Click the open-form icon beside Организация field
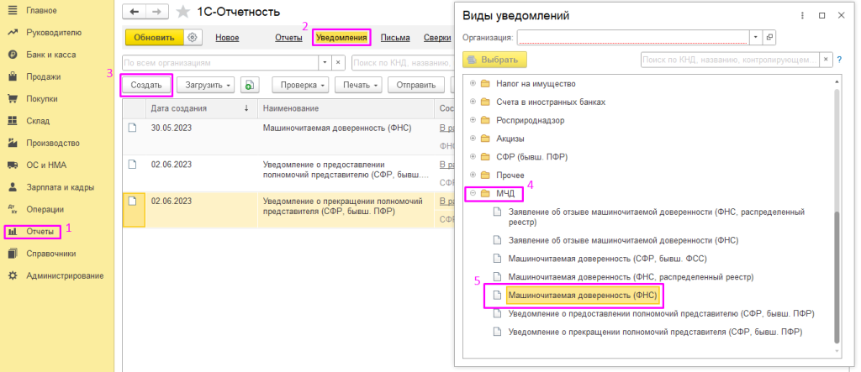This screenshot has width=861, height=372. click(769, 38)
